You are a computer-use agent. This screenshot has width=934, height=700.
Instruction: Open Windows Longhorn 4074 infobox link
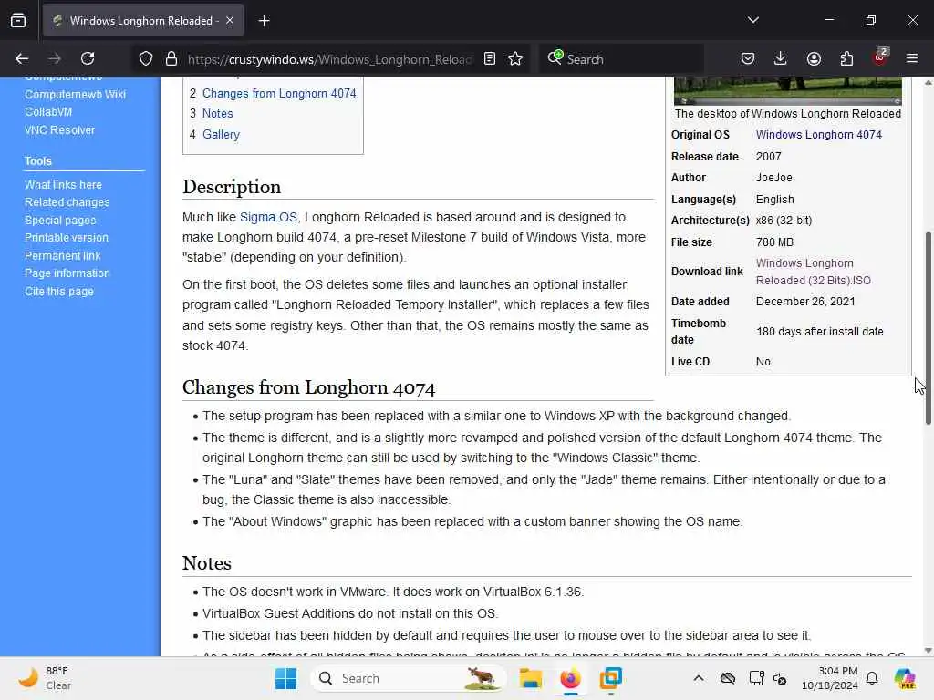818,135
